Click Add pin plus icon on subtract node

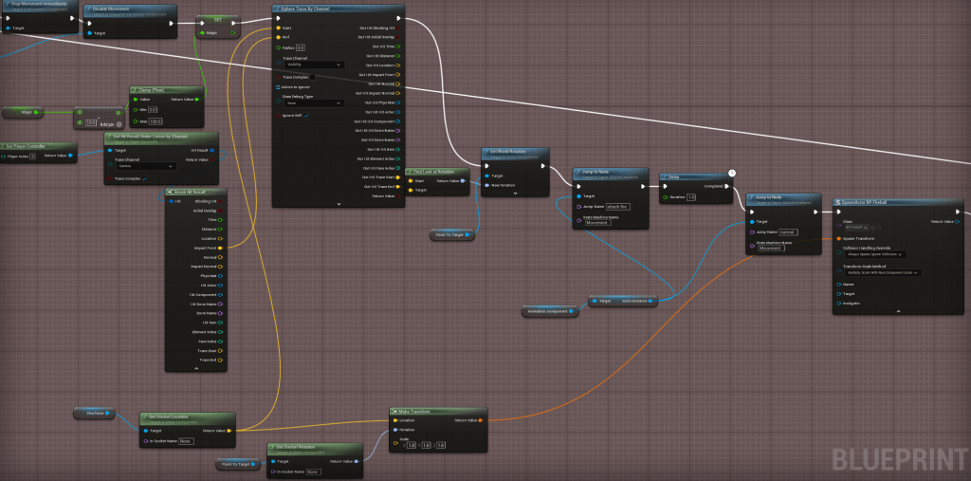tap(120, 123)
